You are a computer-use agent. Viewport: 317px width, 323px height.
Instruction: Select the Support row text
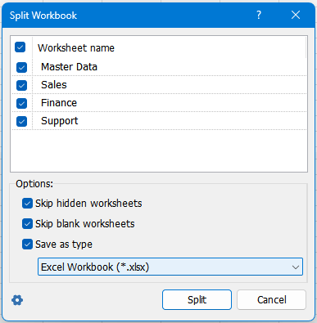[60, 121]
